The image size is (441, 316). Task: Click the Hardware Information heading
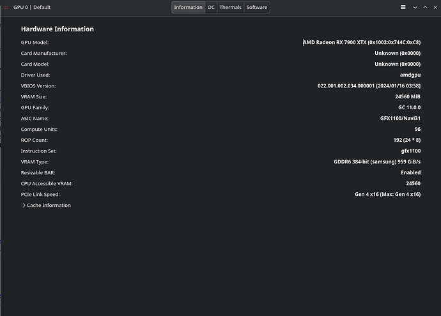pos(58,29)
